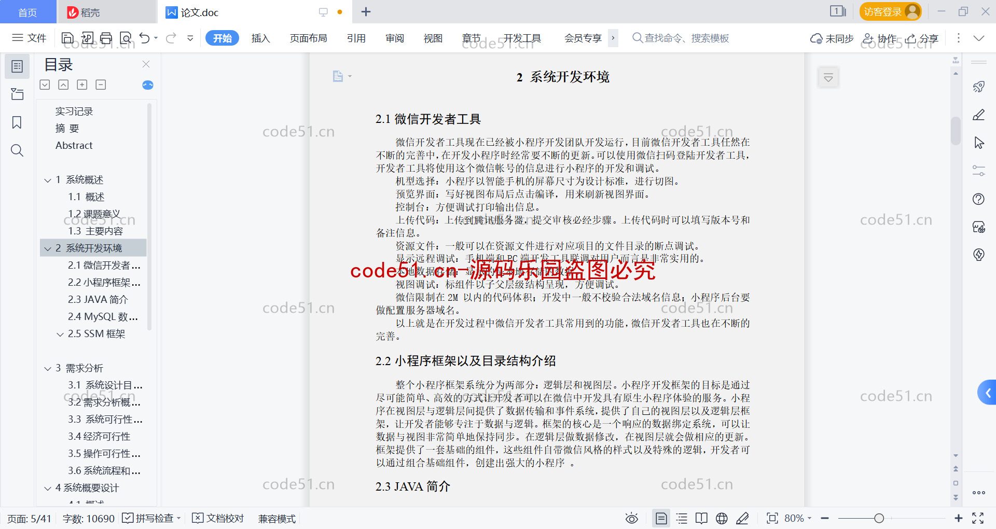The width and height of the screenshot is (996, 529).
Task: Go to 3.4 经济可行性 in outline
Action: [x=99, y=436]
